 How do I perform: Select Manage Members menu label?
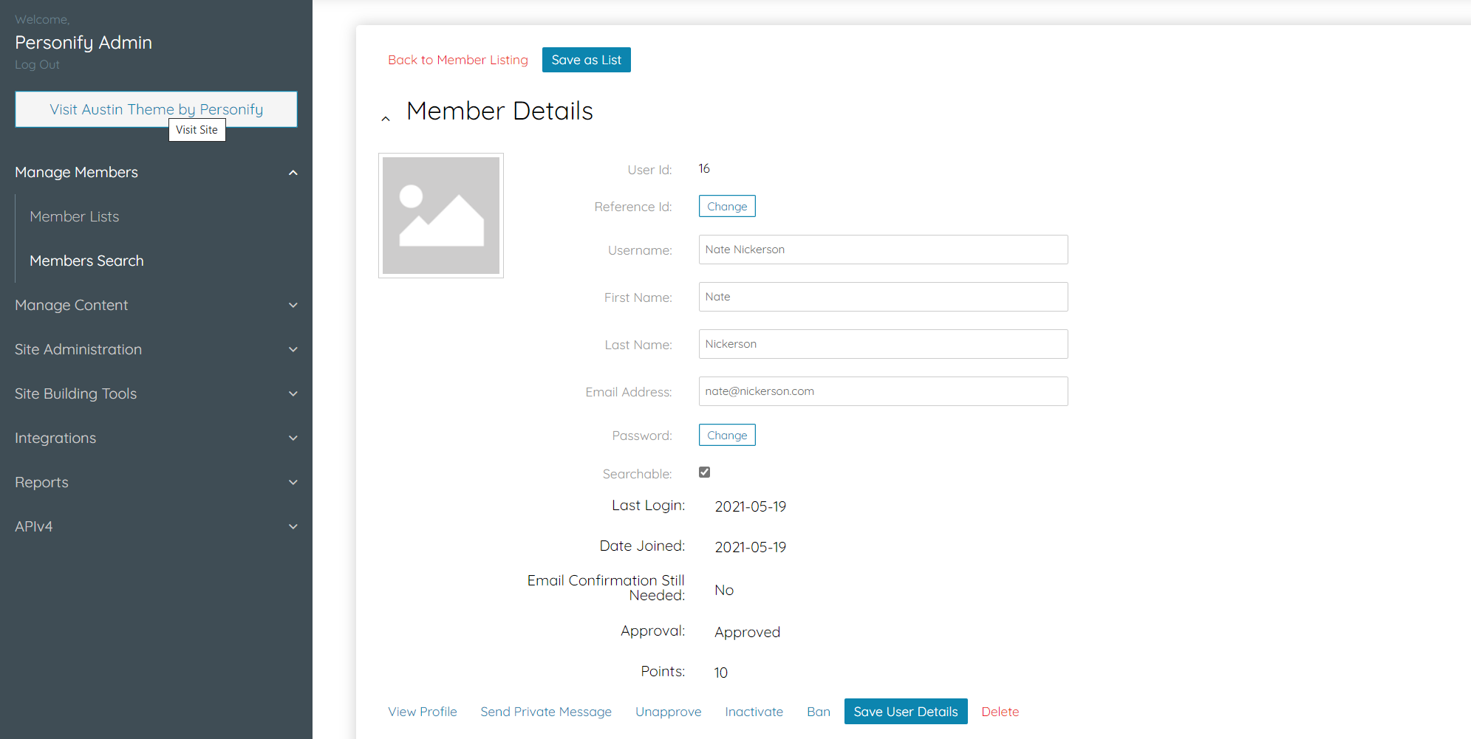[76, 172]
